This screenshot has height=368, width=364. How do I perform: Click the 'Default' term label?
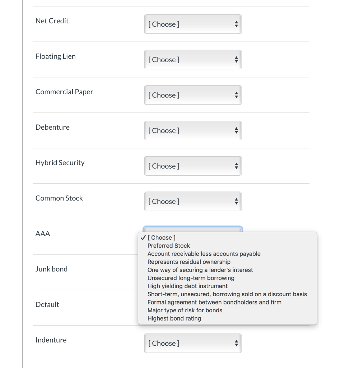coord(47,304)
